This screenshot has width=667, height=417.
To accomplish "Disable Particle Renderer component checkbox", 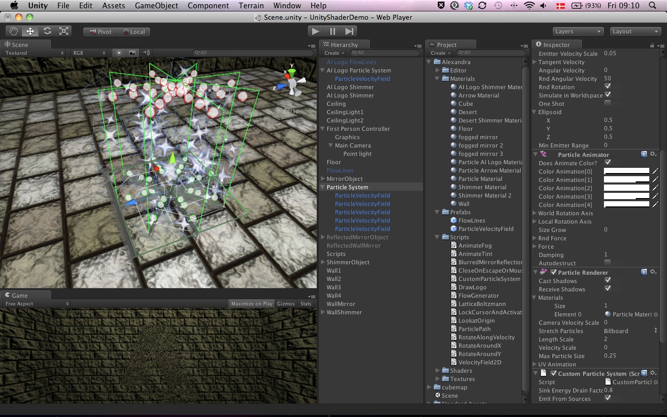I will (553, 272).
